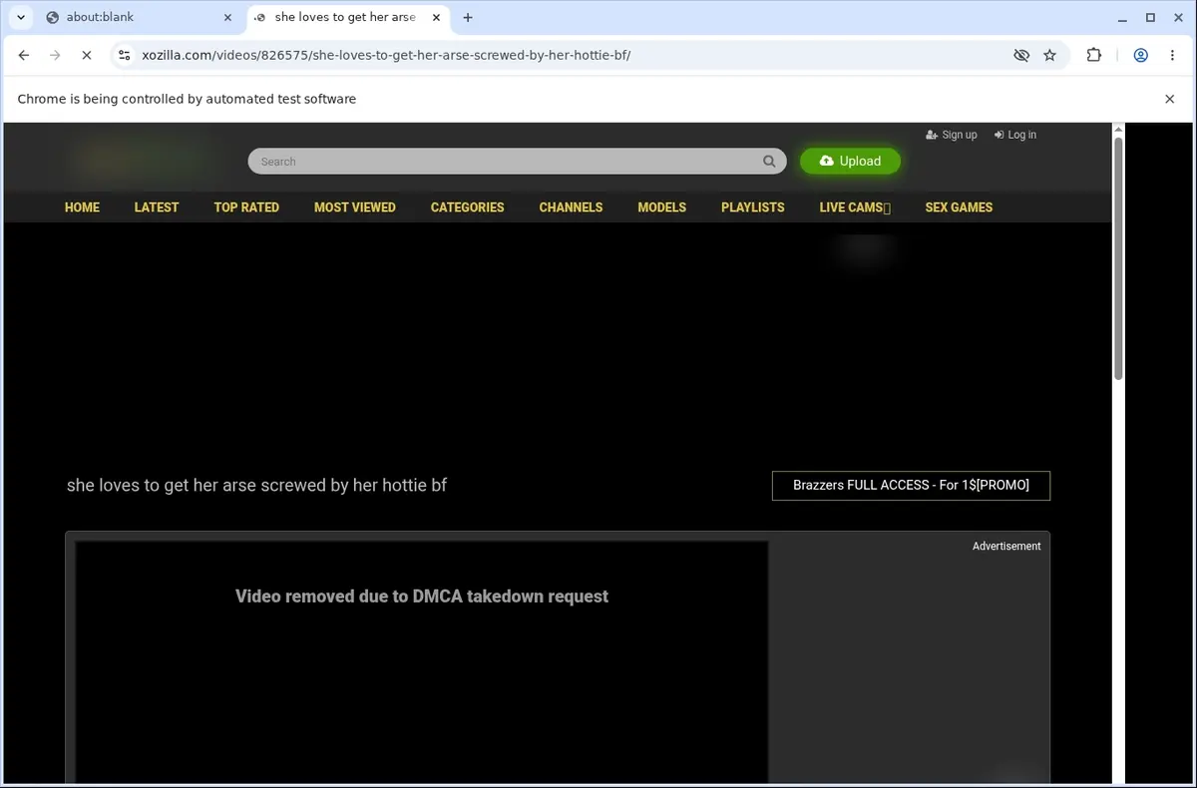1197x788 pixels.
Task: Click the Advertisement label
Action: coord(1006,547)
